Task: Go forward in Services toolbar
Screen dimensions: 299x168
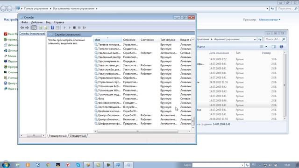Action: 27,28
